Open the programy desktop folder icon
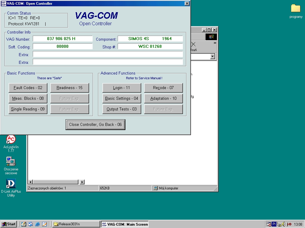The width and height of the screenshot is (305, 228). tap(295, 9)
